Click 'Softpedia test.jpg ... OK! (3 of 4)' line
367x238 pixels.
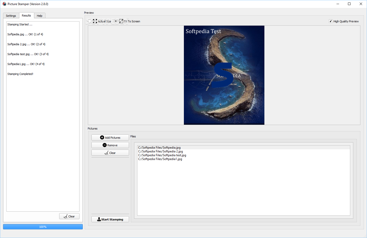28,54
